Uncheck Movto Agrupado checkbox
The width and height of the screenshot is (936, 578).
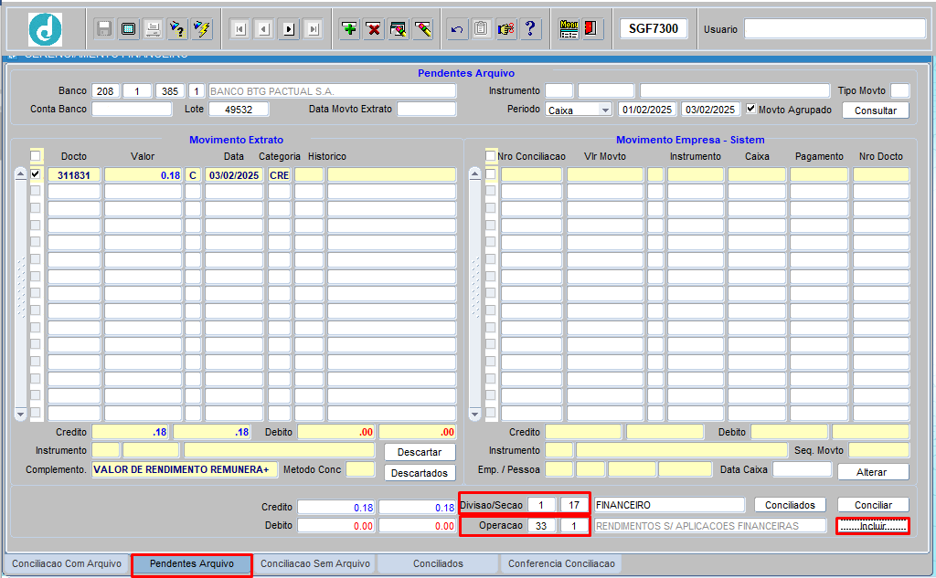pos(751,109)
